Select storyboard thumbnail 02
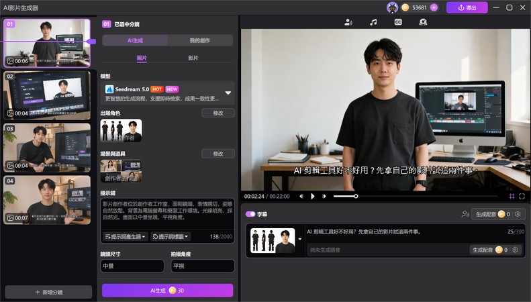 tap(47, 95)
